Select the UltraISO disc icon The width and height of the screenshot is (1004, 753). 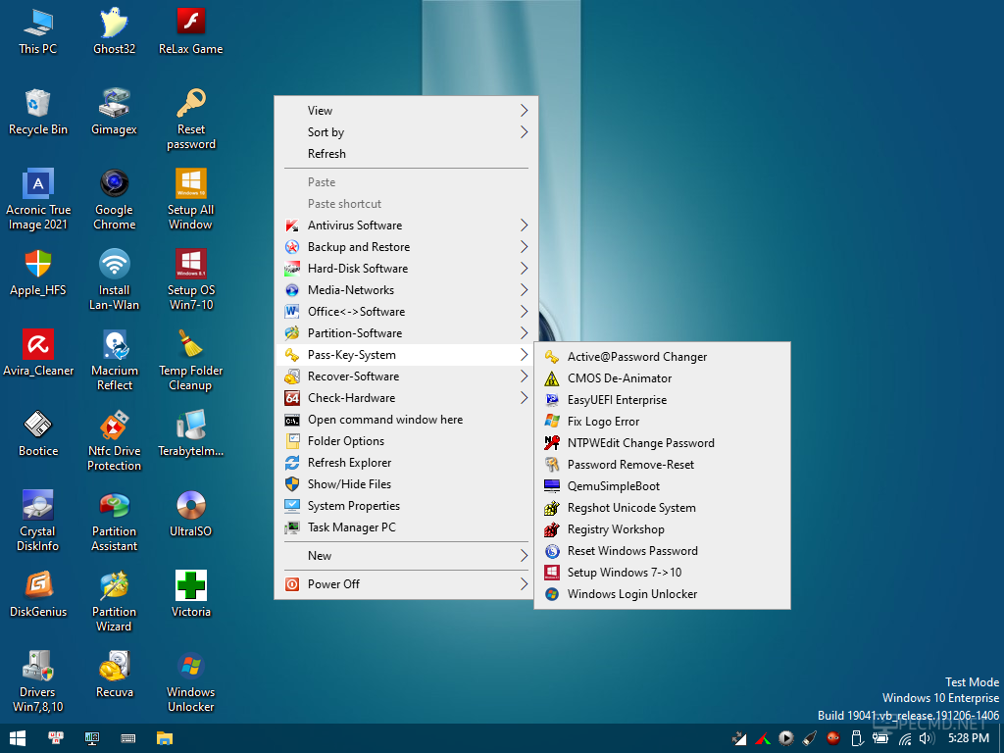pyautogui.click(x=191, y=514)
